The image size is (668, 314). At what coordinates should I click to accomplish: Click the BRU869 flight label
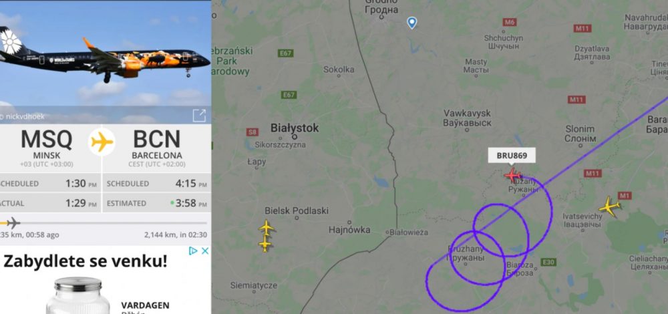coord(512,156)
